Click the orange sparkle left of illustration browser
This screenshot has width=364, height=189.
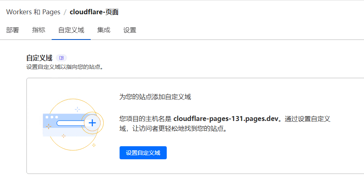pos(48,126)
